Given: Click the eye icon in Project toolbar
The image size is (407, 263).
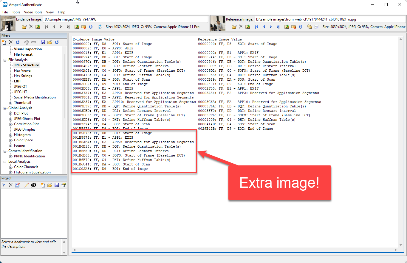Looking at the screenshot, I should click(34, 185).
